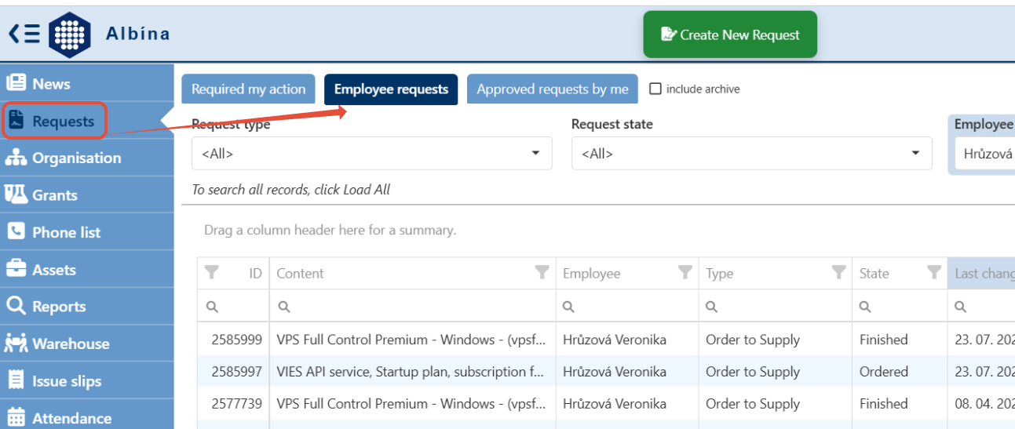This screenshot has width=1015, height=429.
Task: Click the State column search field
Action: [900, 306]
